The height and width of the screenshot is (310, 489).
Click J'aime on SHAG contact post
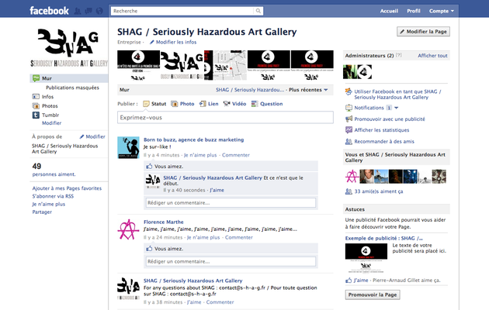[194, 302]
